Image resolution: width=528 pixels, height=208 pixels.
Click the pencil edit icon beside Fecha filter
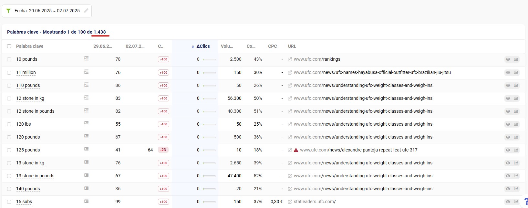coord(86,11)
